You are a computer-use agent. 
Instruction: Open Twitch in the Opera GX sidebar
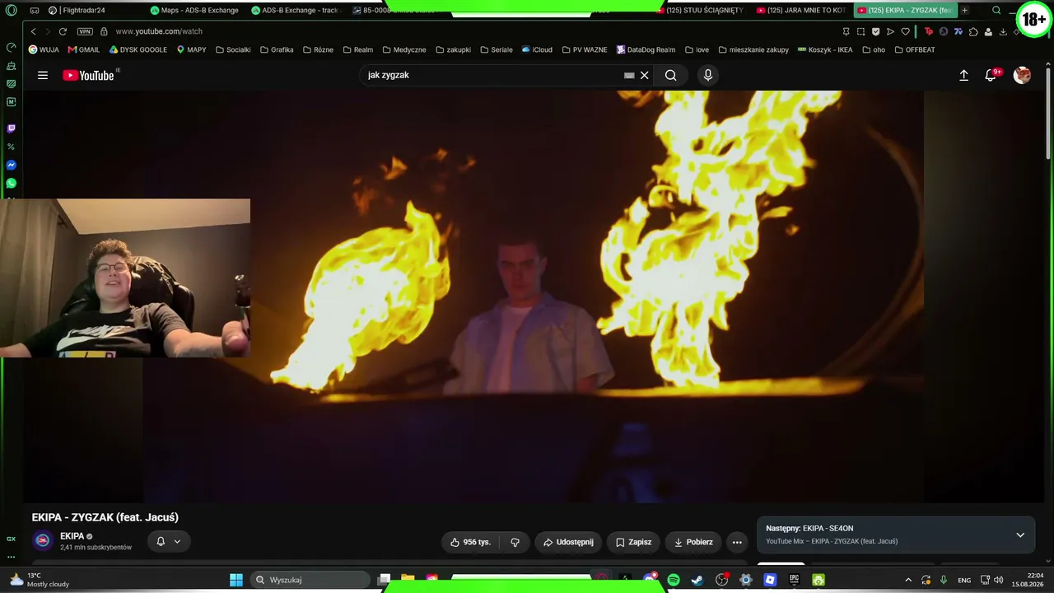pyautogui.click(x=11, y=128)
